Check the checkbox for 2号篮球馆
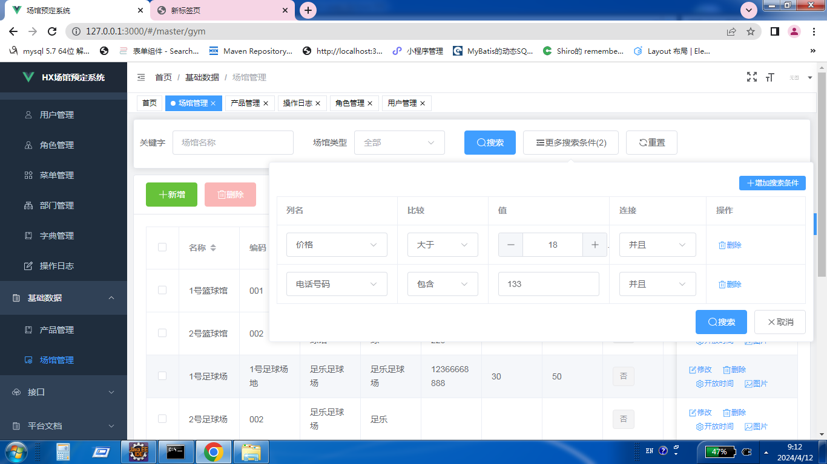This screenshot has width=827, height=464. tap(162, 333)
